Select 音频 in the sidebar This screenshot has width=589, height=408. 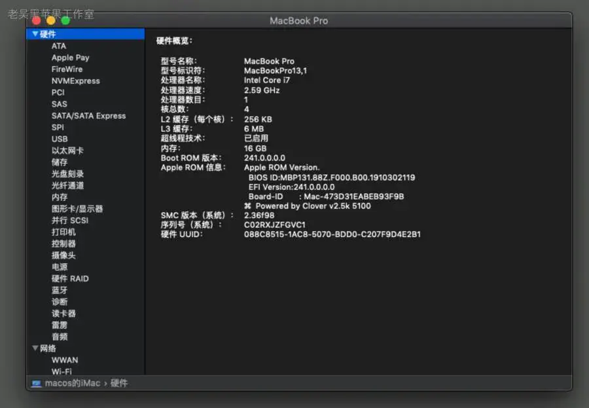point(60,337)
